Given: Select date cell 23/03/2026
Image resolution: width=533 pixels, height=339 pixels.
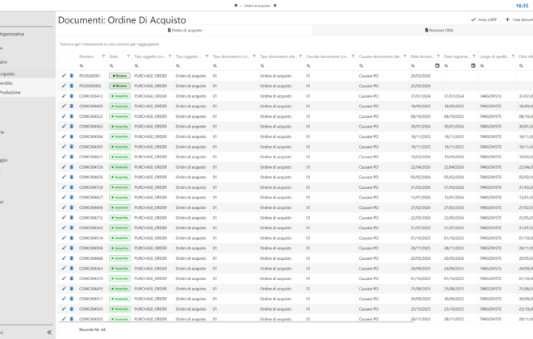Looking at the screenshot, I should [421, 86].
